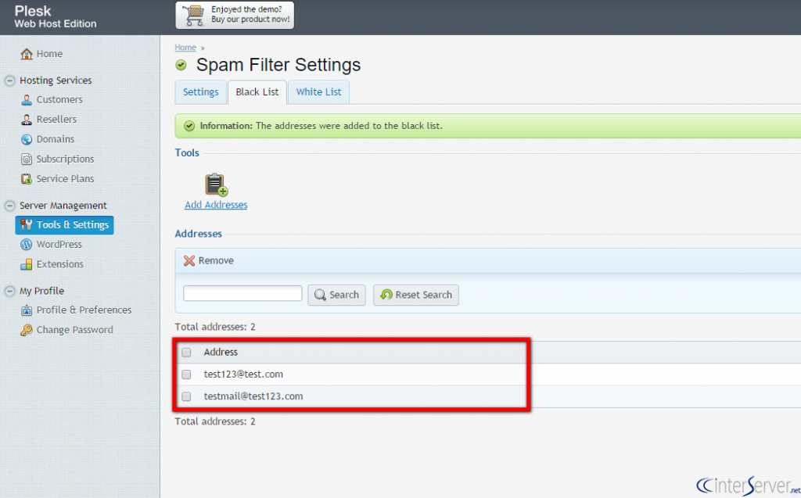Screen dimensions: 801x498
Task: Select Customers in the sidebar
Action: tap(60, 99)
